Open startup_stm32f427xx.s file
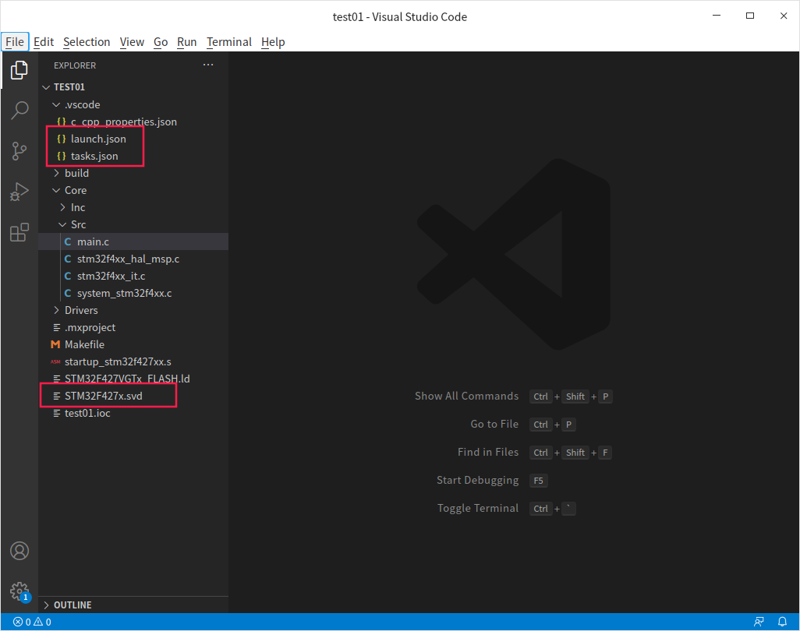 pos(133,361)
